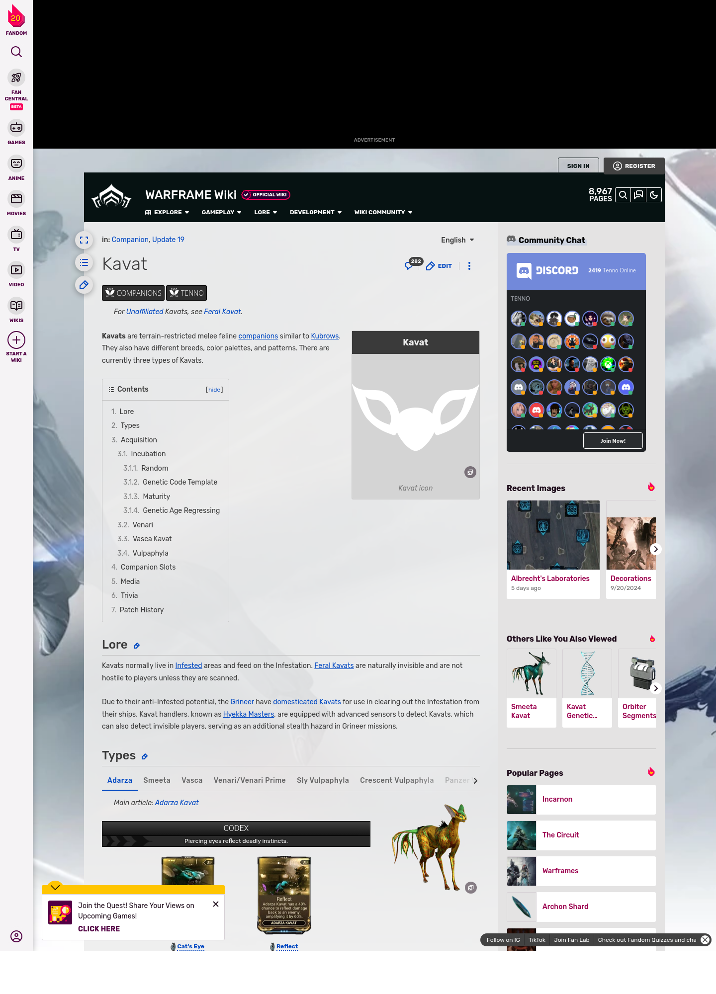Close the Join the Quest popup
Image resolution: width=716 pixels, height=994 pixels.
(216, 904)
